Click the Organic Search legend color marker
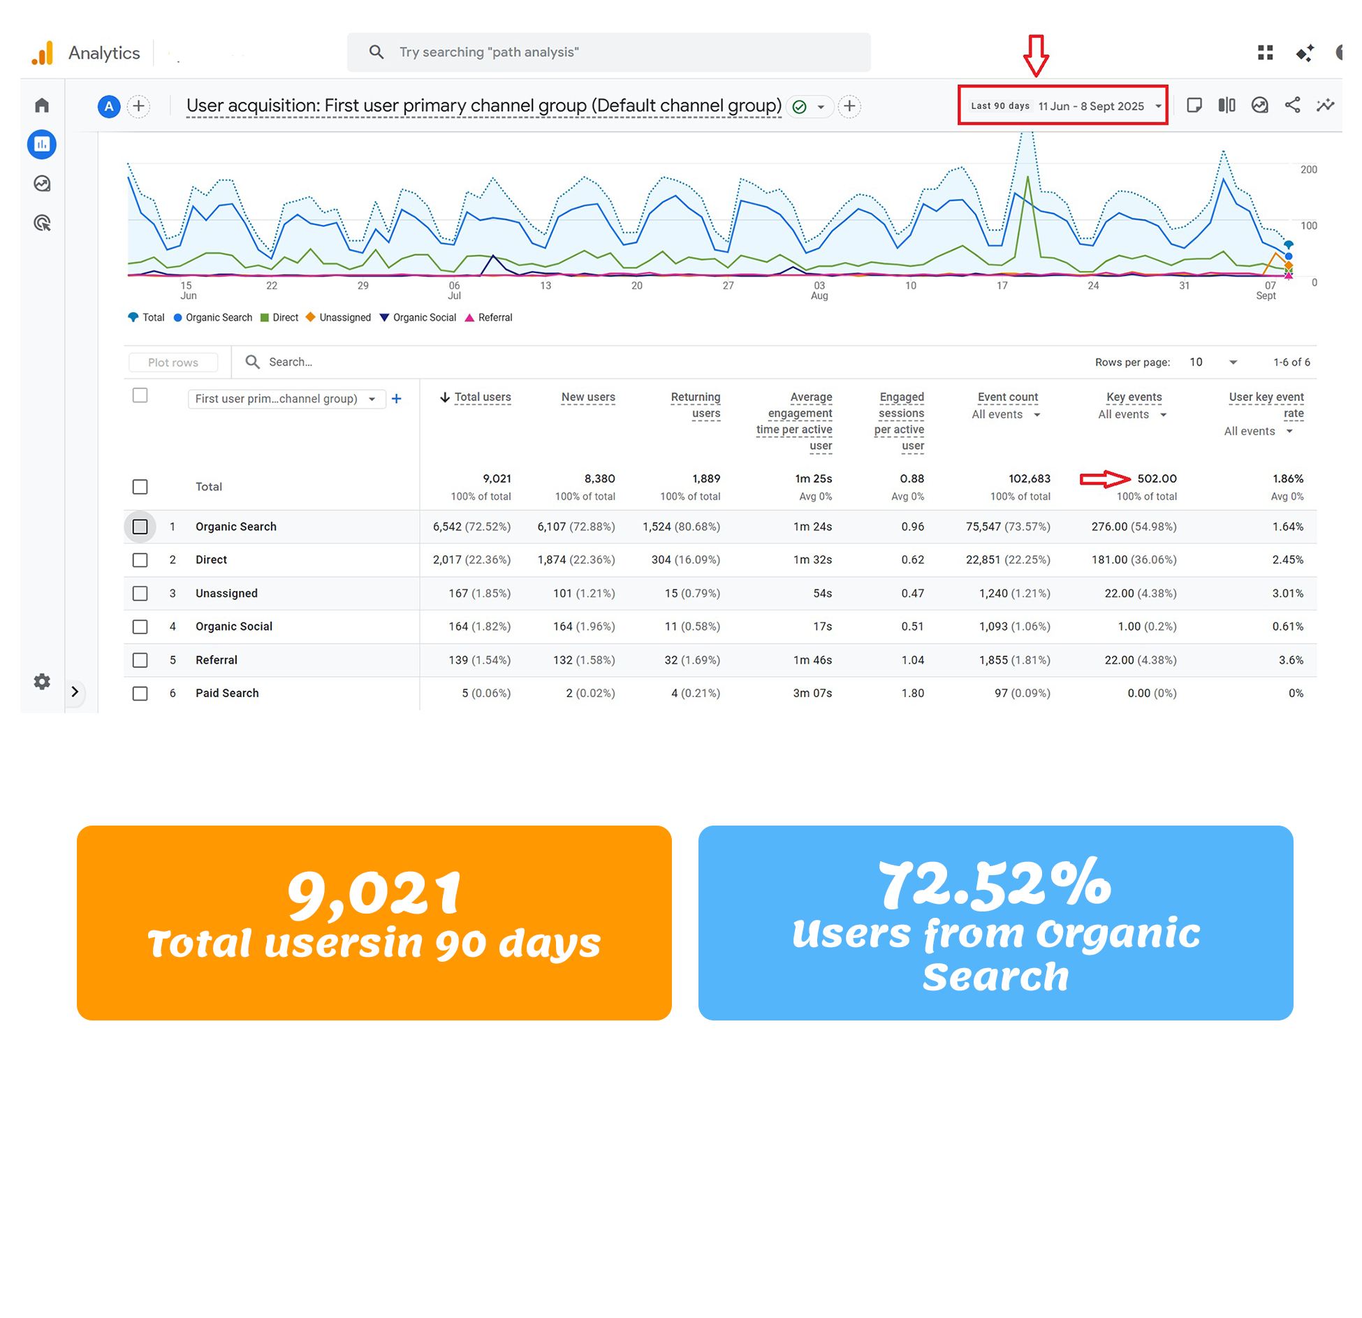This screenshot has height=1318, width=1362. tap(178, 318)
